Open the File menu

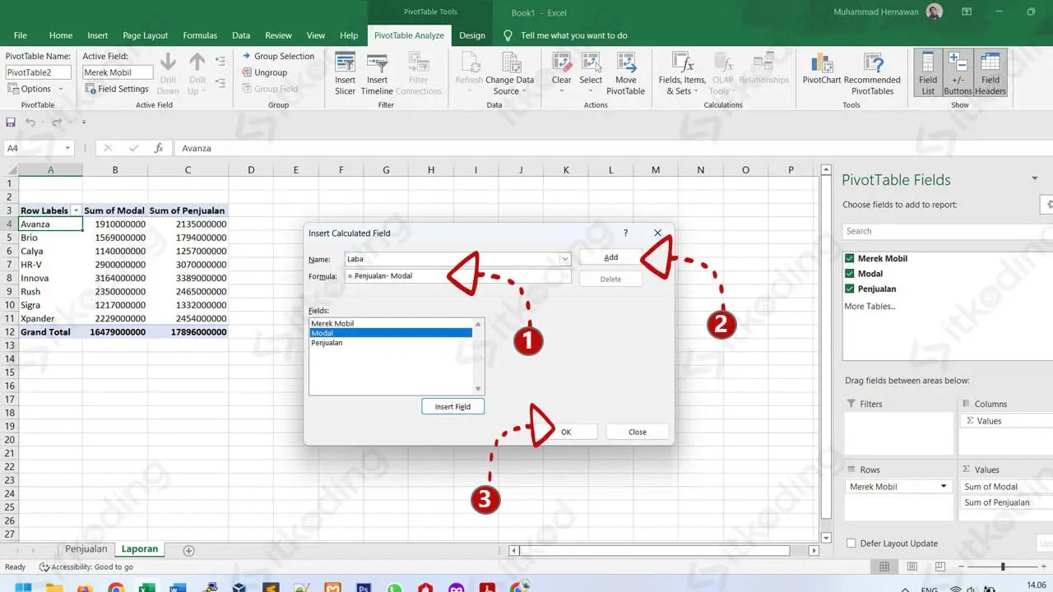pyautogui.click(x=21, y=35)
